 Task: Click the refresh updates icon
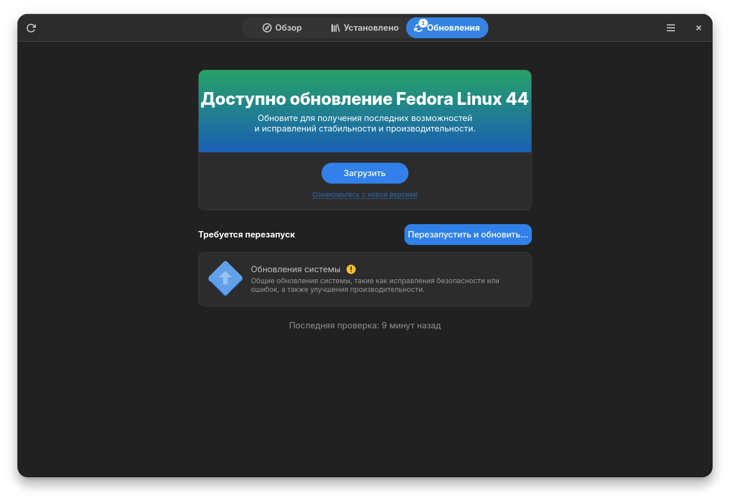31,28
